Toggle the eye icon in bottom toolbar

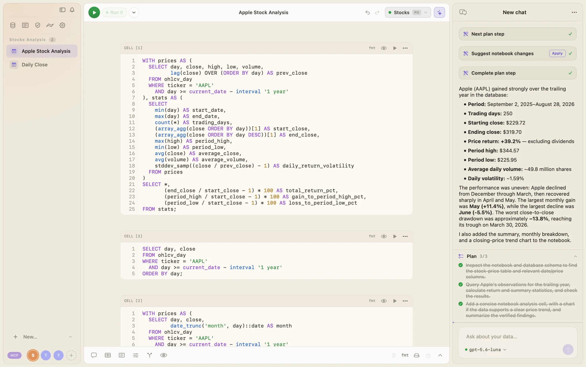[x=164, y=355]
